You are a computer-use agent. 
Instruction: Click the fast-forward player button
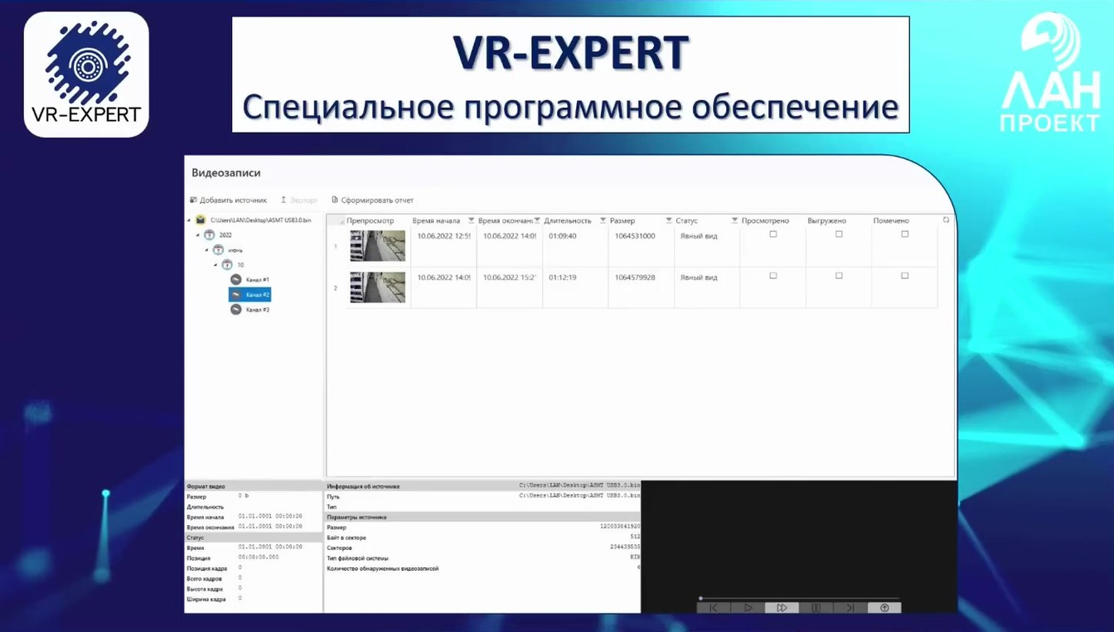coord(782,608)
